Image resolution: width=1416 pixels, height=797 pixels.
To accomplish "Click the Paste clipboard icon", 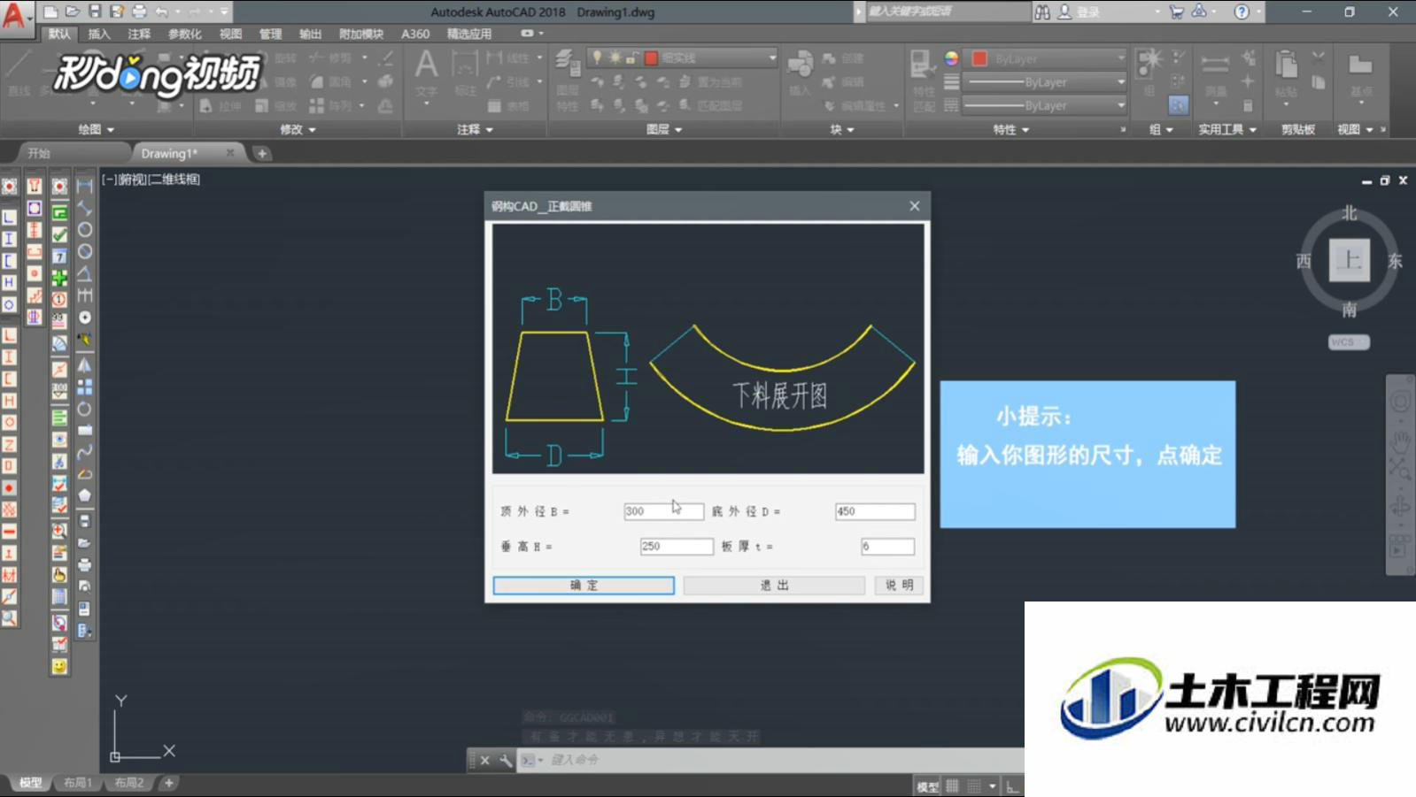I will coord(1286,65).
